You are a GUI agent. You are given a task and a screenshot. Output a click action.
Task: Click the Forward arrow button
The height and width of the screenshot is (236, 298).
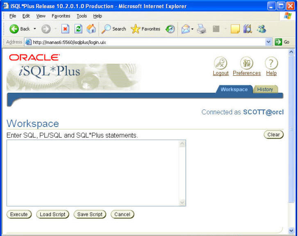[46, 29]
